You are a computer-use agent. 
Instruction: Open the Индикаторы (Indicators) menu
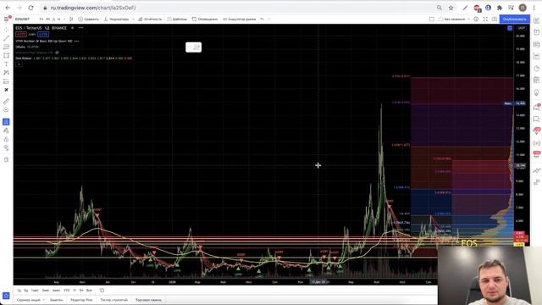point(117,19)
